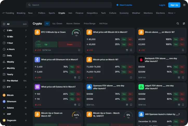Filter sidebar by ETF
Image resolution: width=188 pixels, height=126 pixels.
tap(15, 87)
